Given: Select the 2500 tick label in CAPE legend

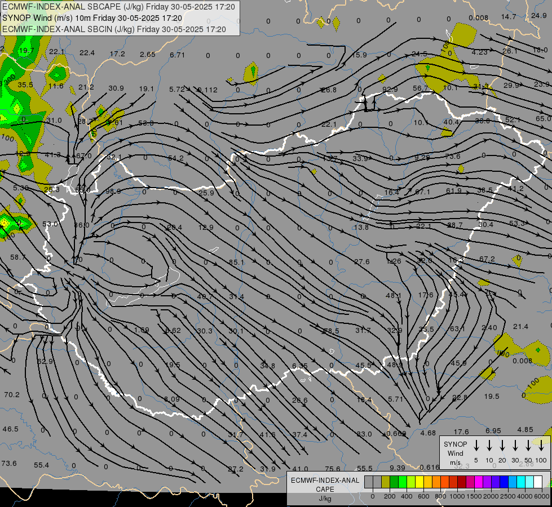Looking at the screenshot, I should pyautogui.click(x=508, y=496).
